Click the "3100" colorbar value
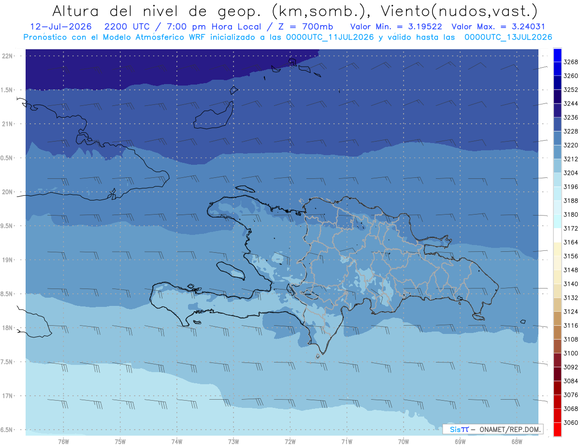The height and width of the screenshot is (448, 580). click(x=571, y=353)
